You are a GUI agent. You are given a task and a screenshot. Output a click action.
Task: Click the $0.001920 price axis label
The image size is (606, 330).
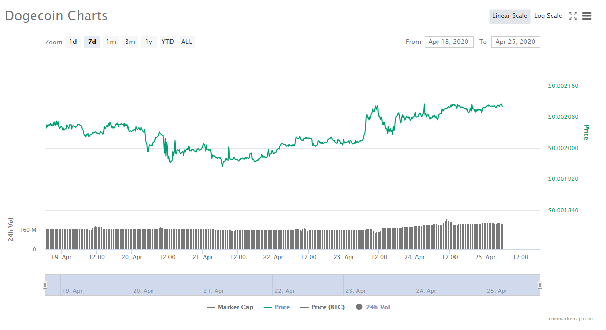point(563,179)
